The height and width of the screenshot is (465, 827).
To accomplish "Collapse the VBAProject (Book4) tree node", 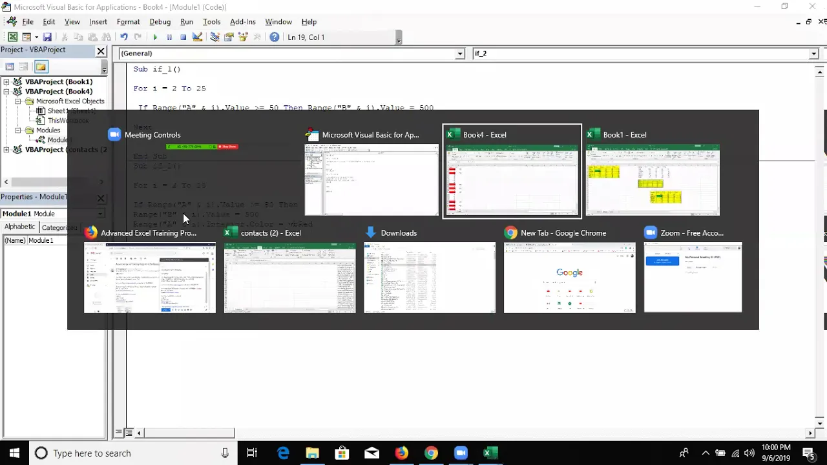I will click(x=6, y=92).
